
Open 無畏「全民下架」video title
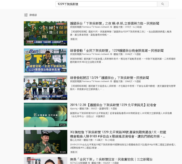(111, 159)
